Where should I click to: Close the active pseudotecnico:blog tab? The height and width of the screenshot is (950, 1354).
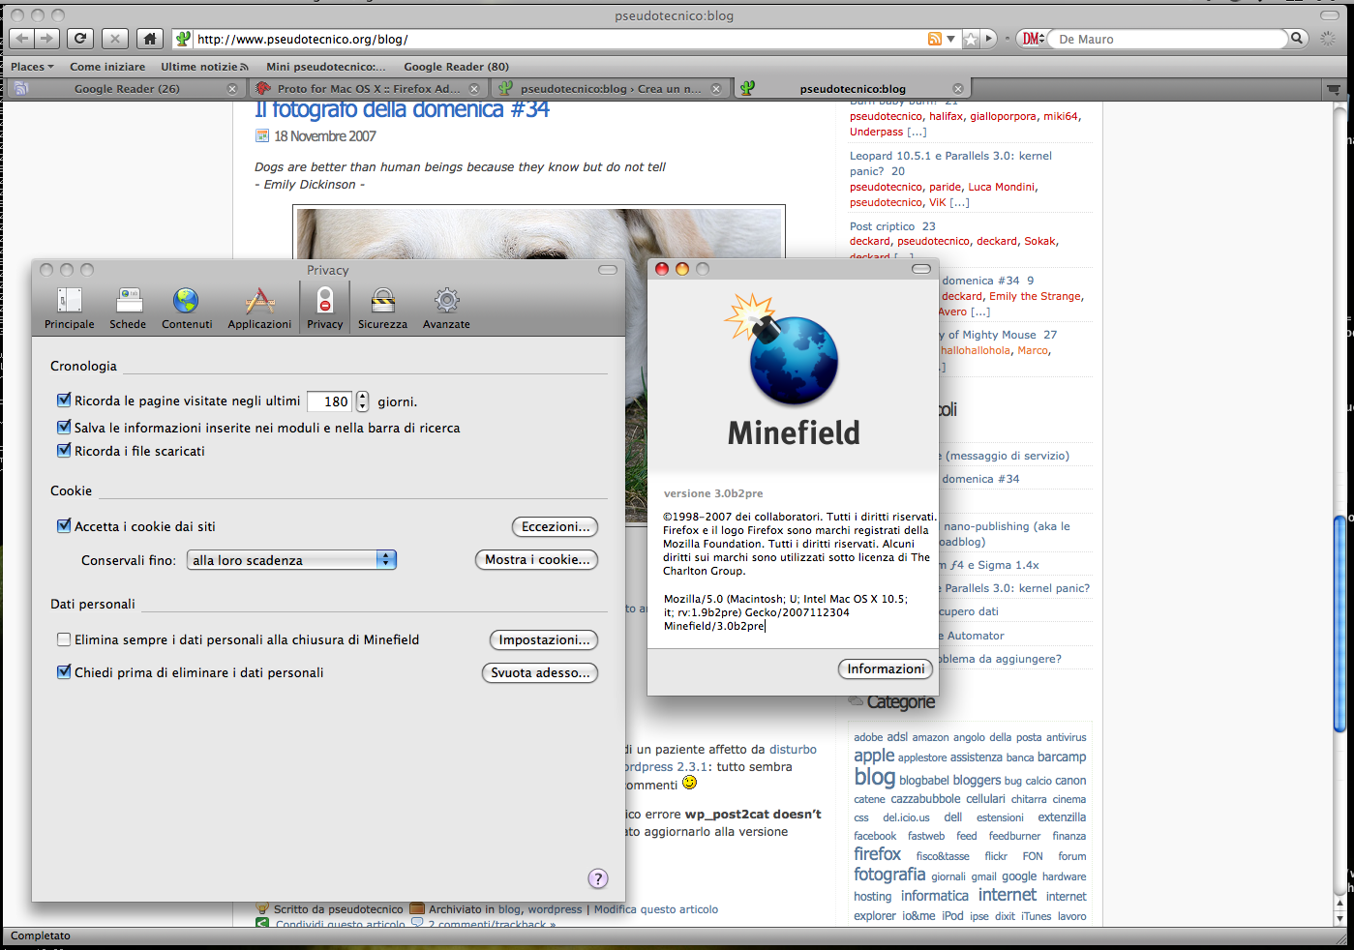(x=958, y=89)
